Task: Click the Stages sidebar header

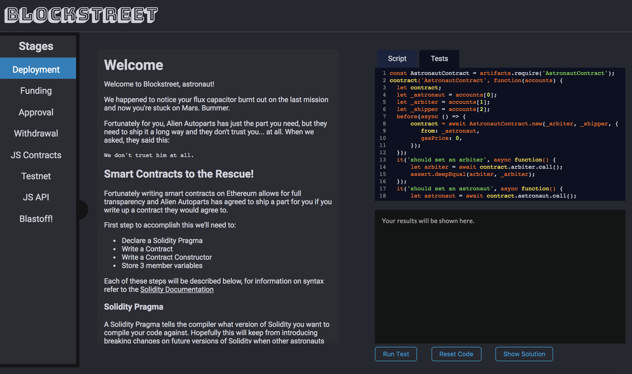Action: coord(36,46)
